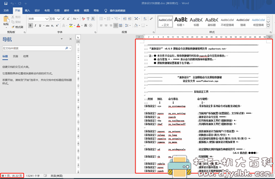
Task: Toggle strikethrough abc formatting
Action: (x=48, y=26)
